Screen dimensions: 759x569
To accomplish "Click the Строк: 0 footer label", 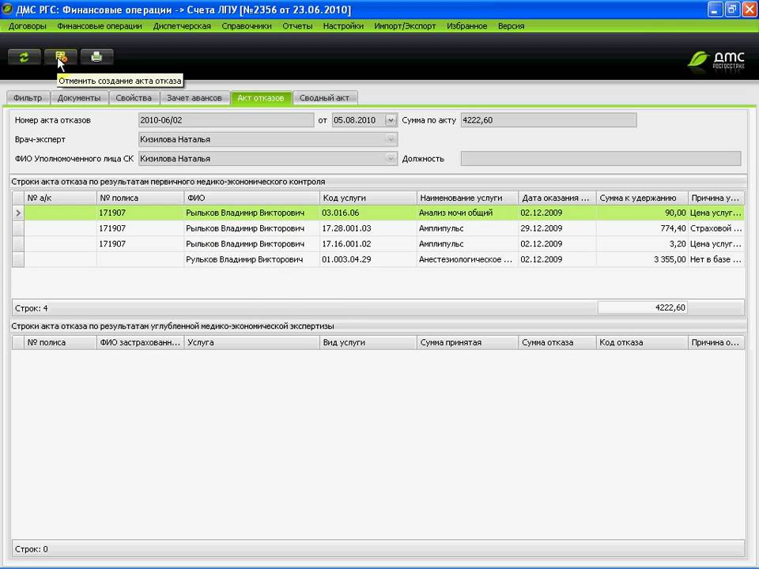I will (x=32, y=549).
